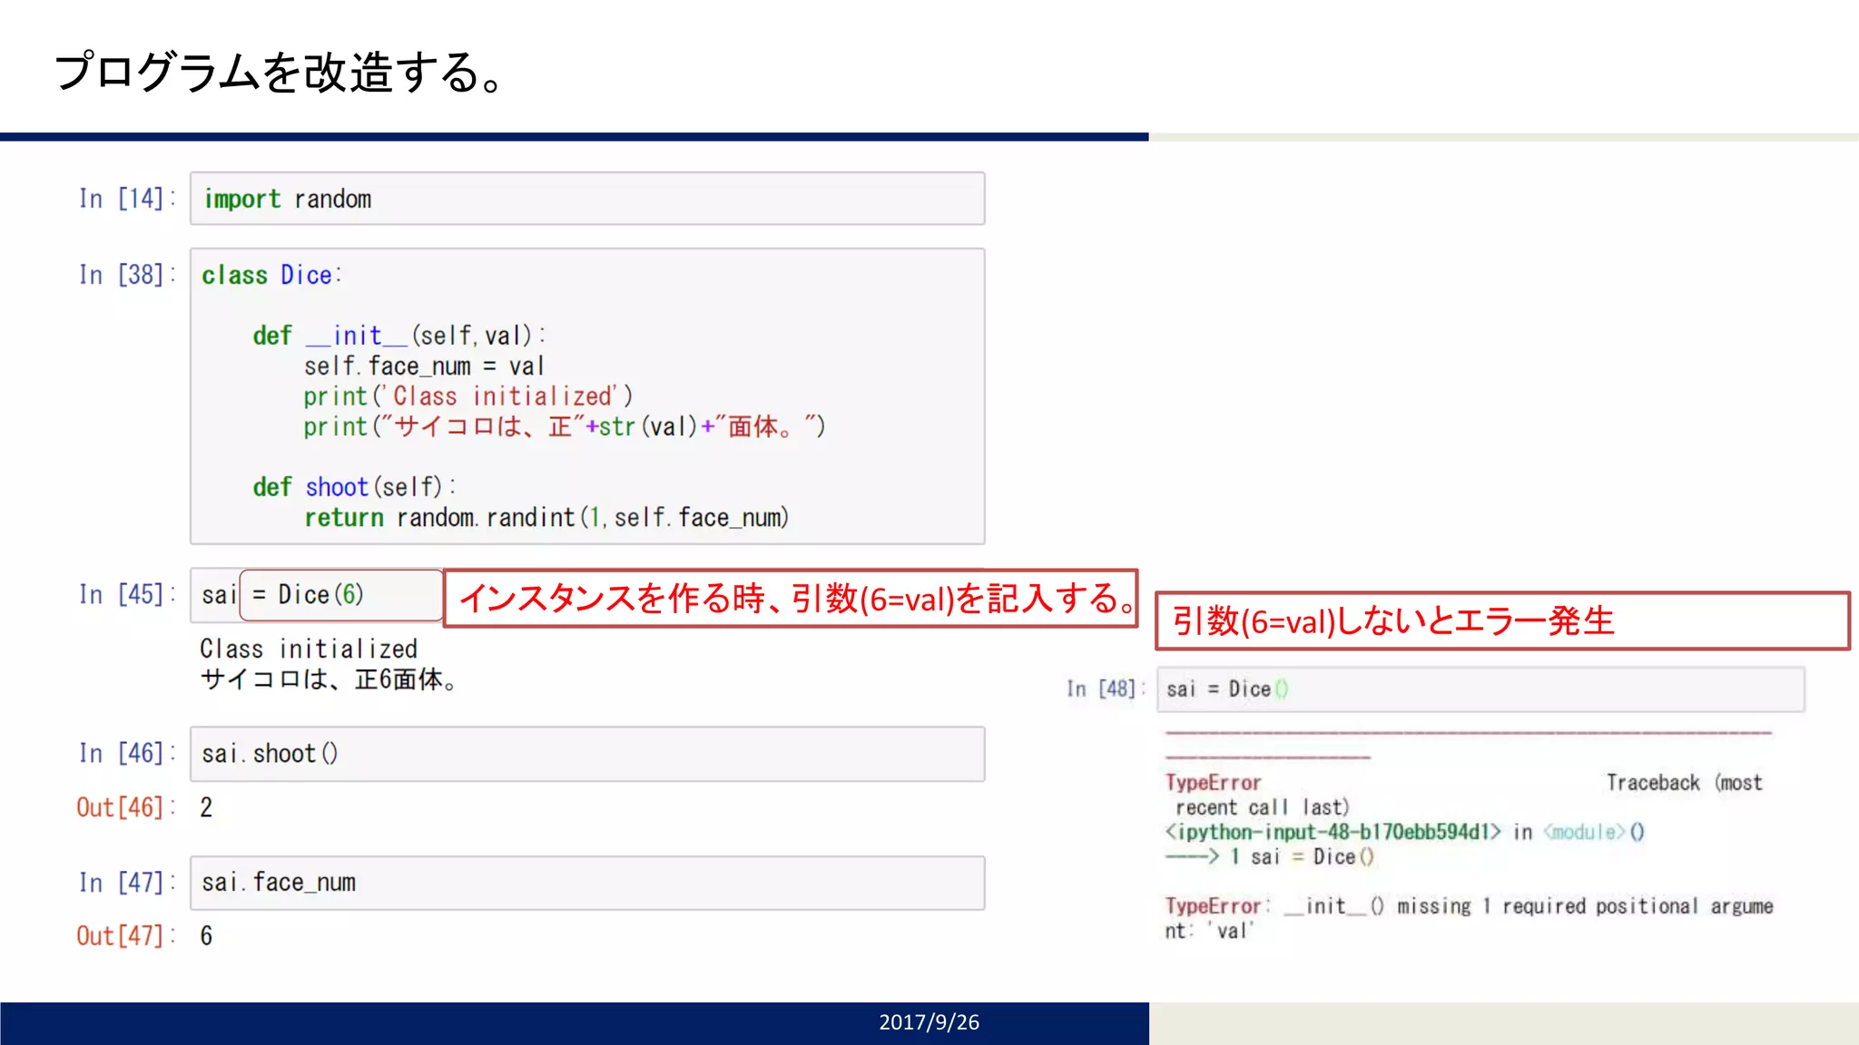The width and height of the screenshot is (1859, 1045).
Task: Click the '----> 1 sai = Dice()' traceback line
Action: [1270, 857]
